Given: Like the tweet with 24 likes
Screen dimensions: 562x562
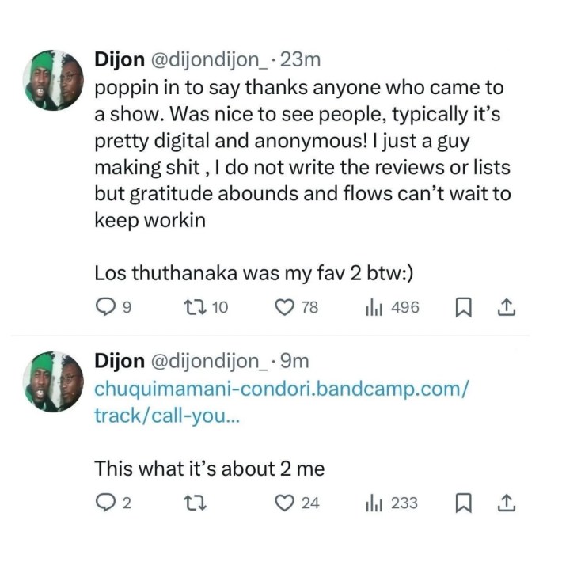Looking at the screenshot, I should coord(284,503).
